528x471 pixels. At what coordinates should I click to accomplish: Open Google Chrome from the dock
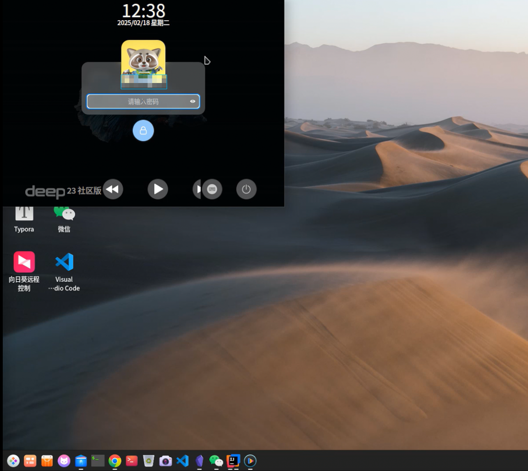click(115, 460)
